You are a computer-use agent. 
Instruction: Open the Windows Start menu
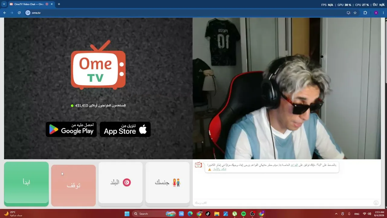point(127,214)
